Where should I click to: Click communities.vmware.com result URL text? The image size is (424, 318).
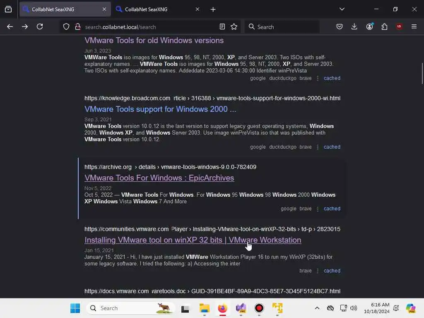212,229
